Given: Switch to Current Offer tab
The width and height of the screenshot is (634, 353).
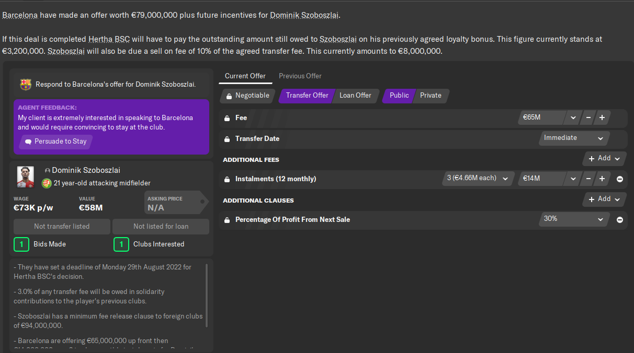Looking at the screenshot, I should click(x=245, y=76).
